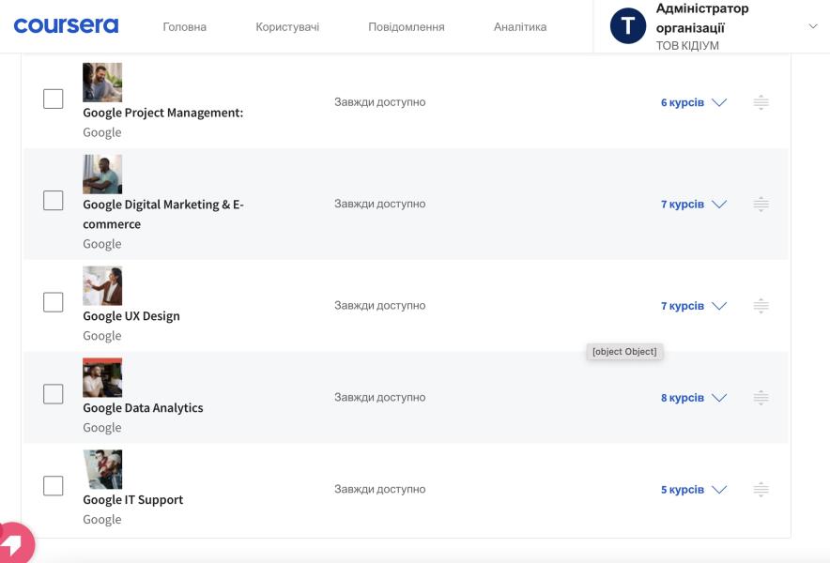This screenshot has width=830, height=563.
Task: Click the Google Project Management: title
Action: tap(163, 113)
